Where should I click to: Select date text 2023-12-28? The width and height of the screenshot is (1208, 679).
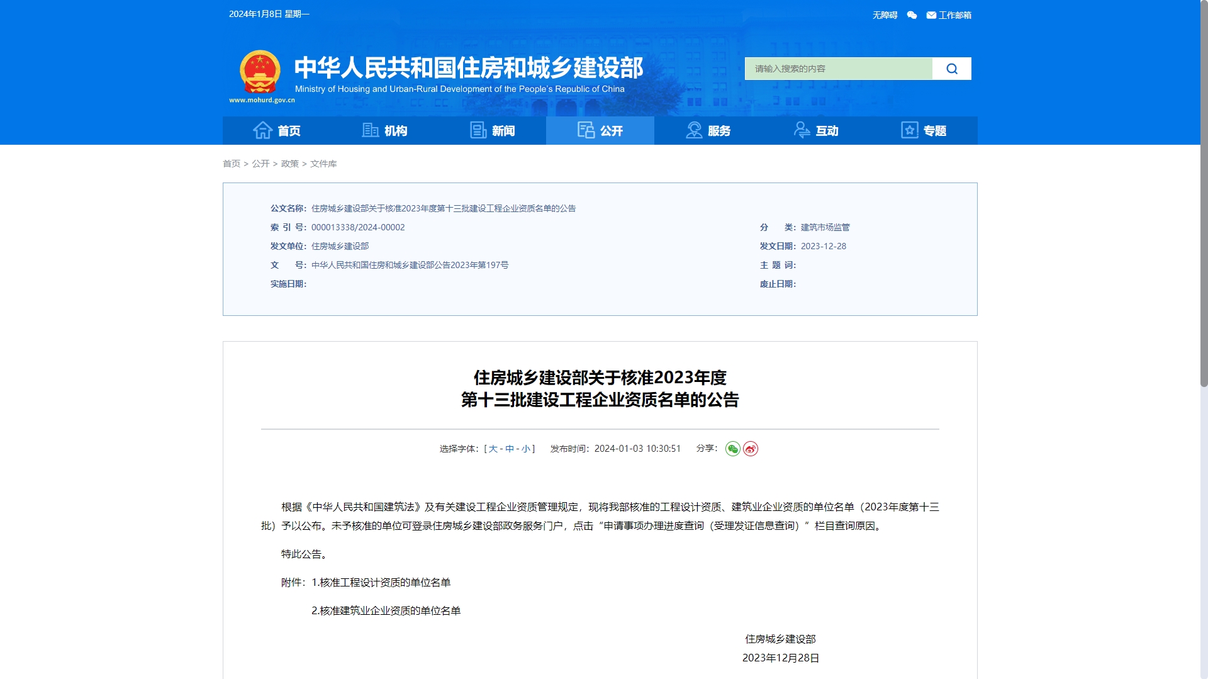[x=824, y=247]
